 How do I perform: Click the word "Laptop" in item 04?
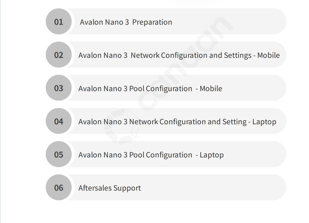[x=264, y=122]
